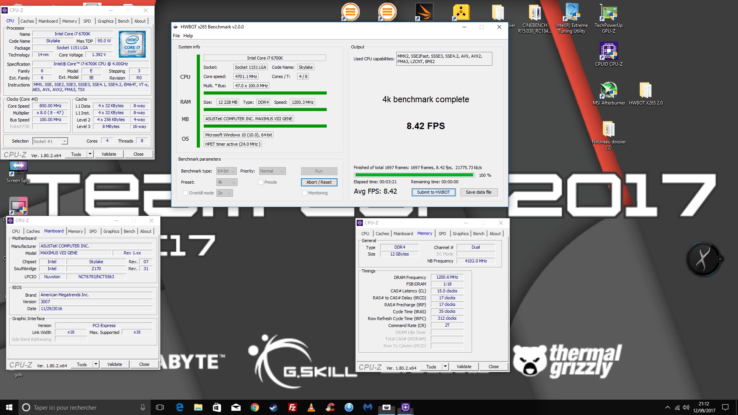Enable the Overkill mode checkbox
The height and width of the screenshot is (415, 738).
tap(185, 193)
